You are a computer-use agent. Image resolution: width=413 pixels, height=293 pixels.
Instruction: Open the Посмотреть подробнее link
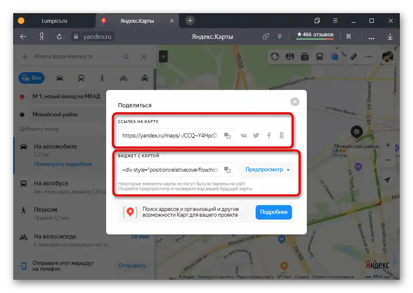tap(63, 164)
